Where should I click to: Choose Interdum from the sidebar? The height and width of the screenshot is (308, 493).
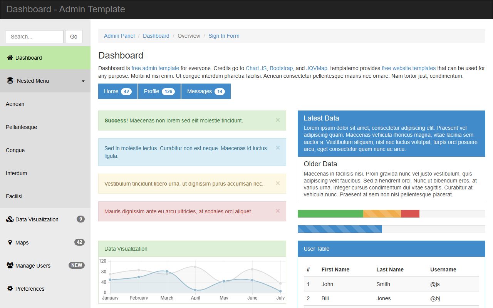point(45,173)
